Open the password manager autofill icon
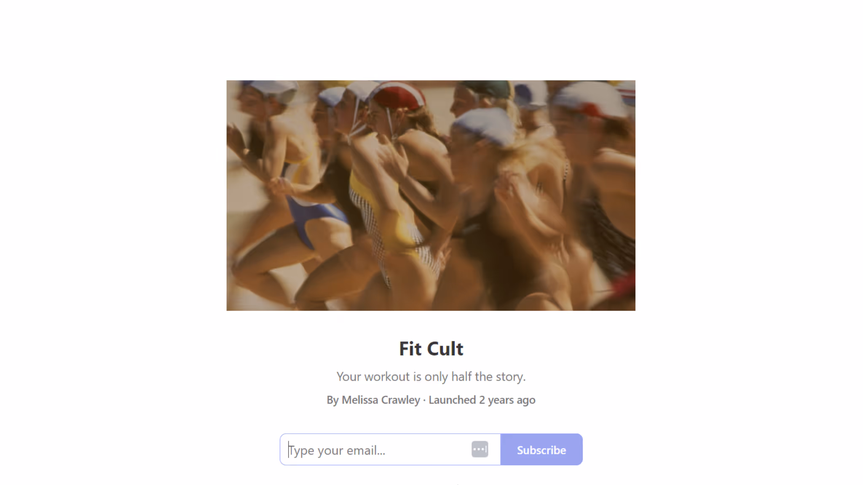 coord(480,449)
